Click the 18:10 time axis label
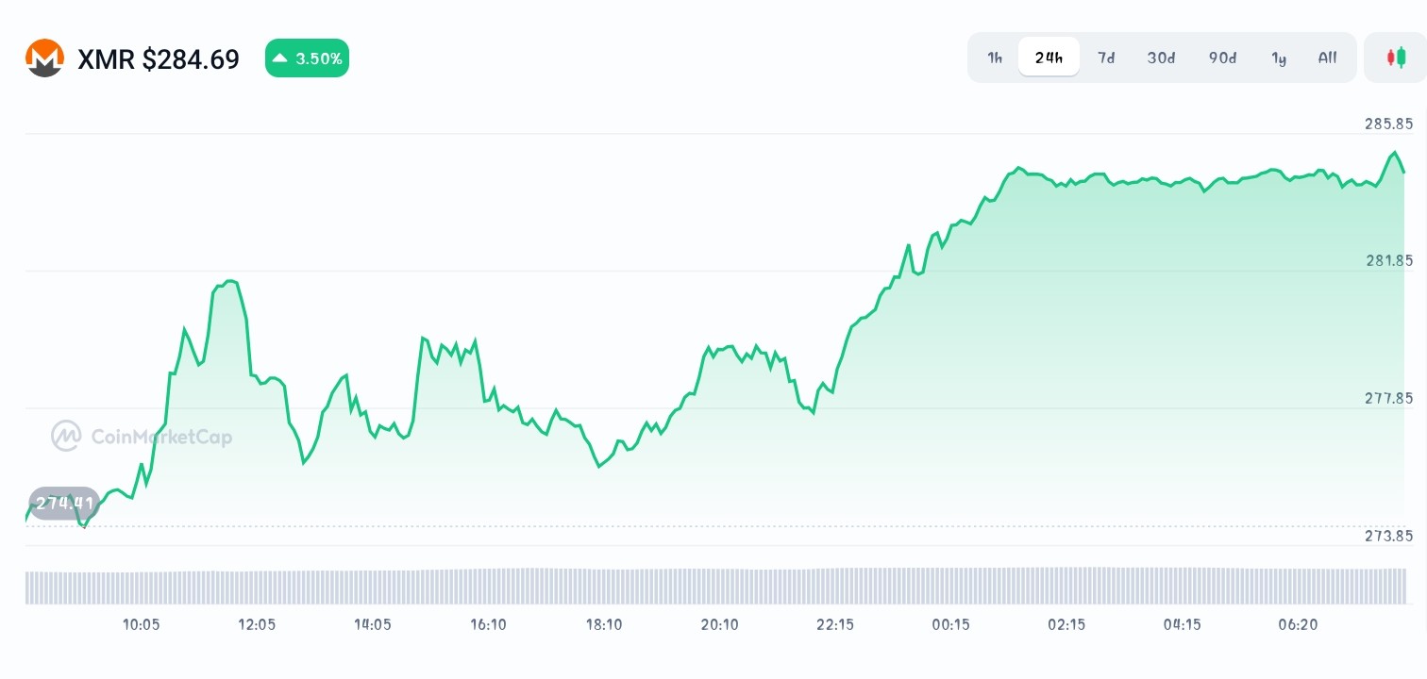The width and height of the screenshot is (1427, 679). click(x=604, y=624)
